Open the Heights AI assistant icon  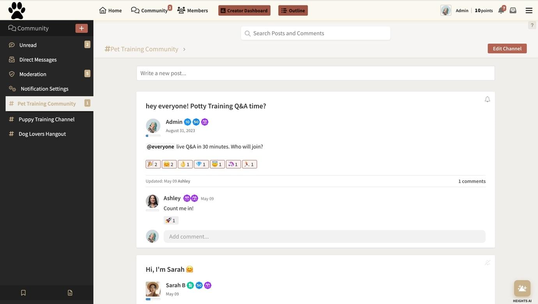(x=522, y=288)
